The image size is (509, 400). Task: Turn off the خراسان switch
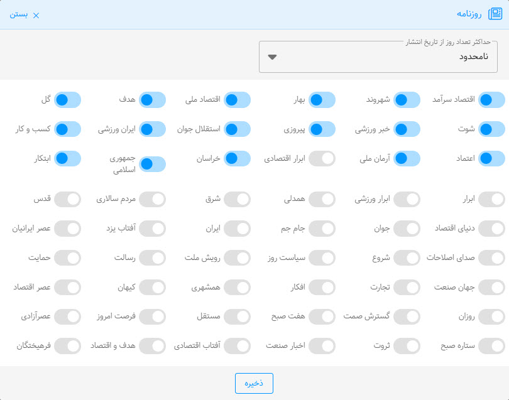(x=238, y=158)
